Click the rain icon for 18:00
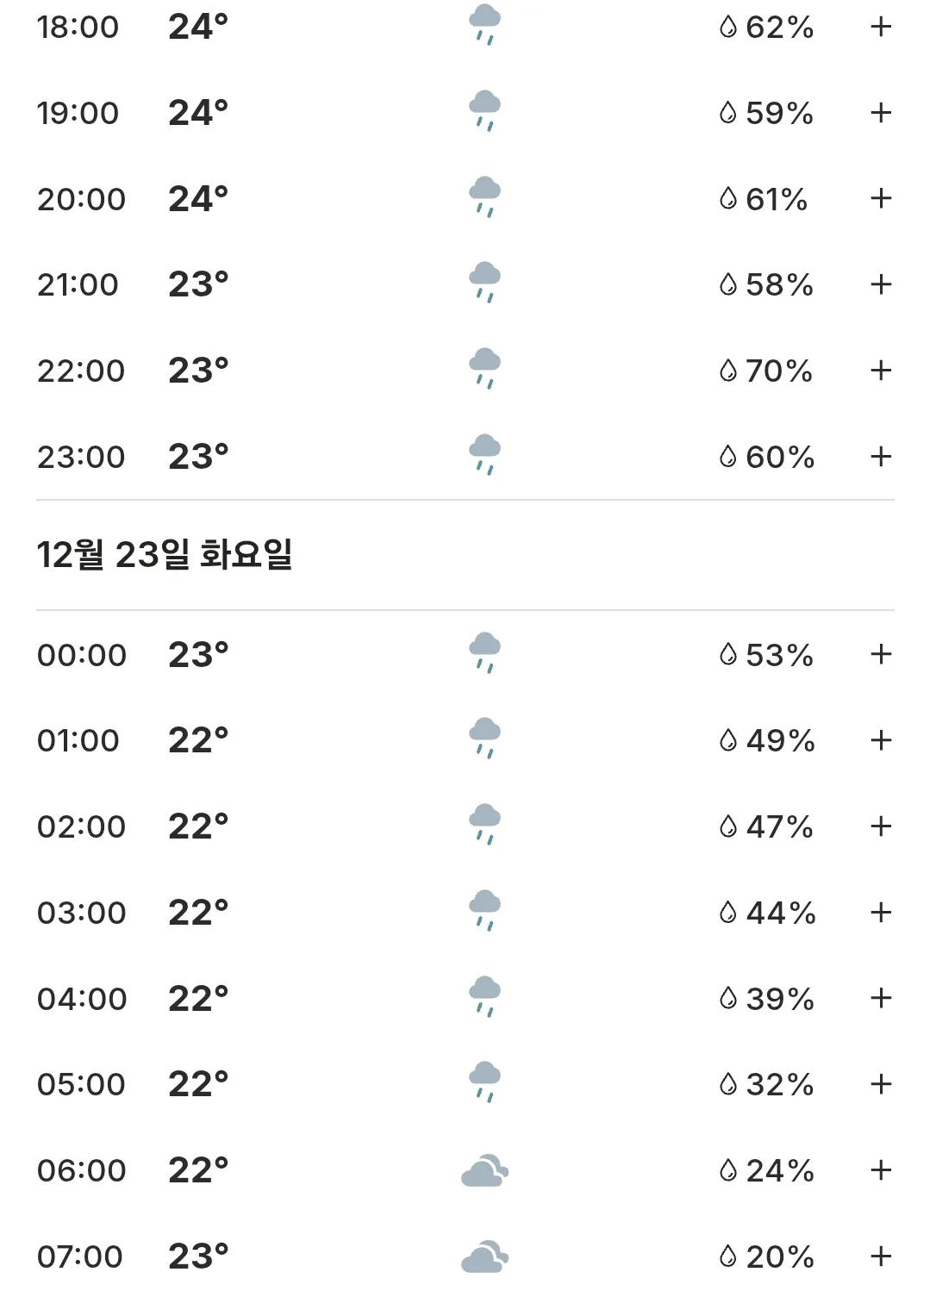This screenshot has height=1297, width=930. click(484, 25)
